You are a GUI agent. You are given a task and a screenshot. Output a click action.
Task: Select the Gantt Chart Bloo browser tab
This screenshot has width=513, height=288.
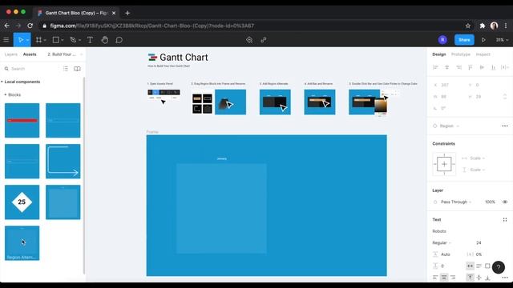tap(75, 13)
